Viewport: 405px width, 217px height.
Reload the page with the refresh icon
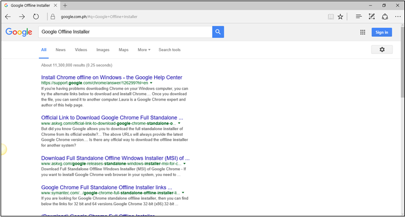[x=36, y=17]
